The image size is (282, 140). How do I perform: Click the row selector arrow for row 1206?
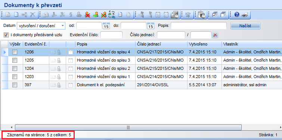5,52
